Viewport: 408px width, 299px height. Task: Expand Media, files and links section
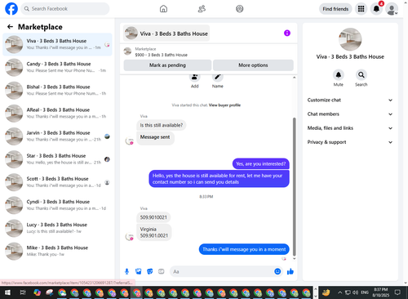[x=350, y=128]
